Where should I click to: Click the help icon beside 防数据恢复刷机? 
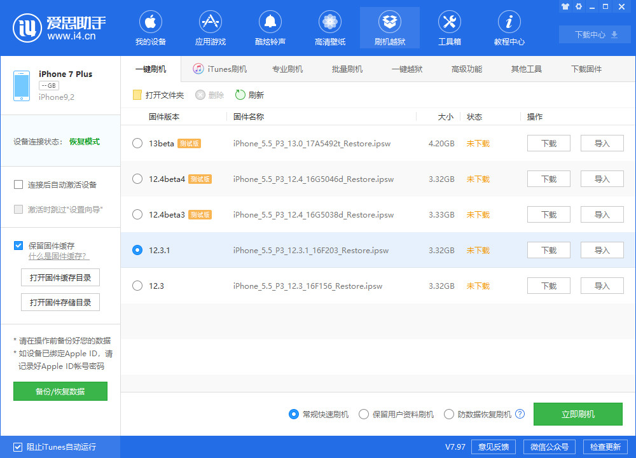pyautogui.click(x=520, y=414)
